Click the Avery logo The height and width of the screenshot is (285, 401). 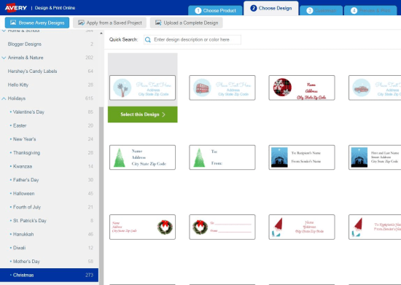tap(15, 8)
